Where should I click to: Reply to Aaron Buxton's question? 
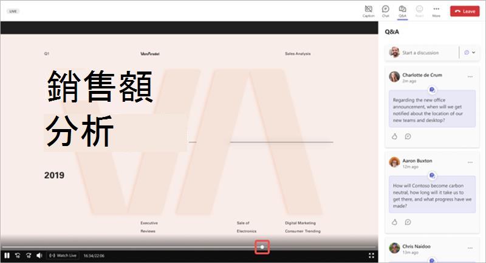408,222
